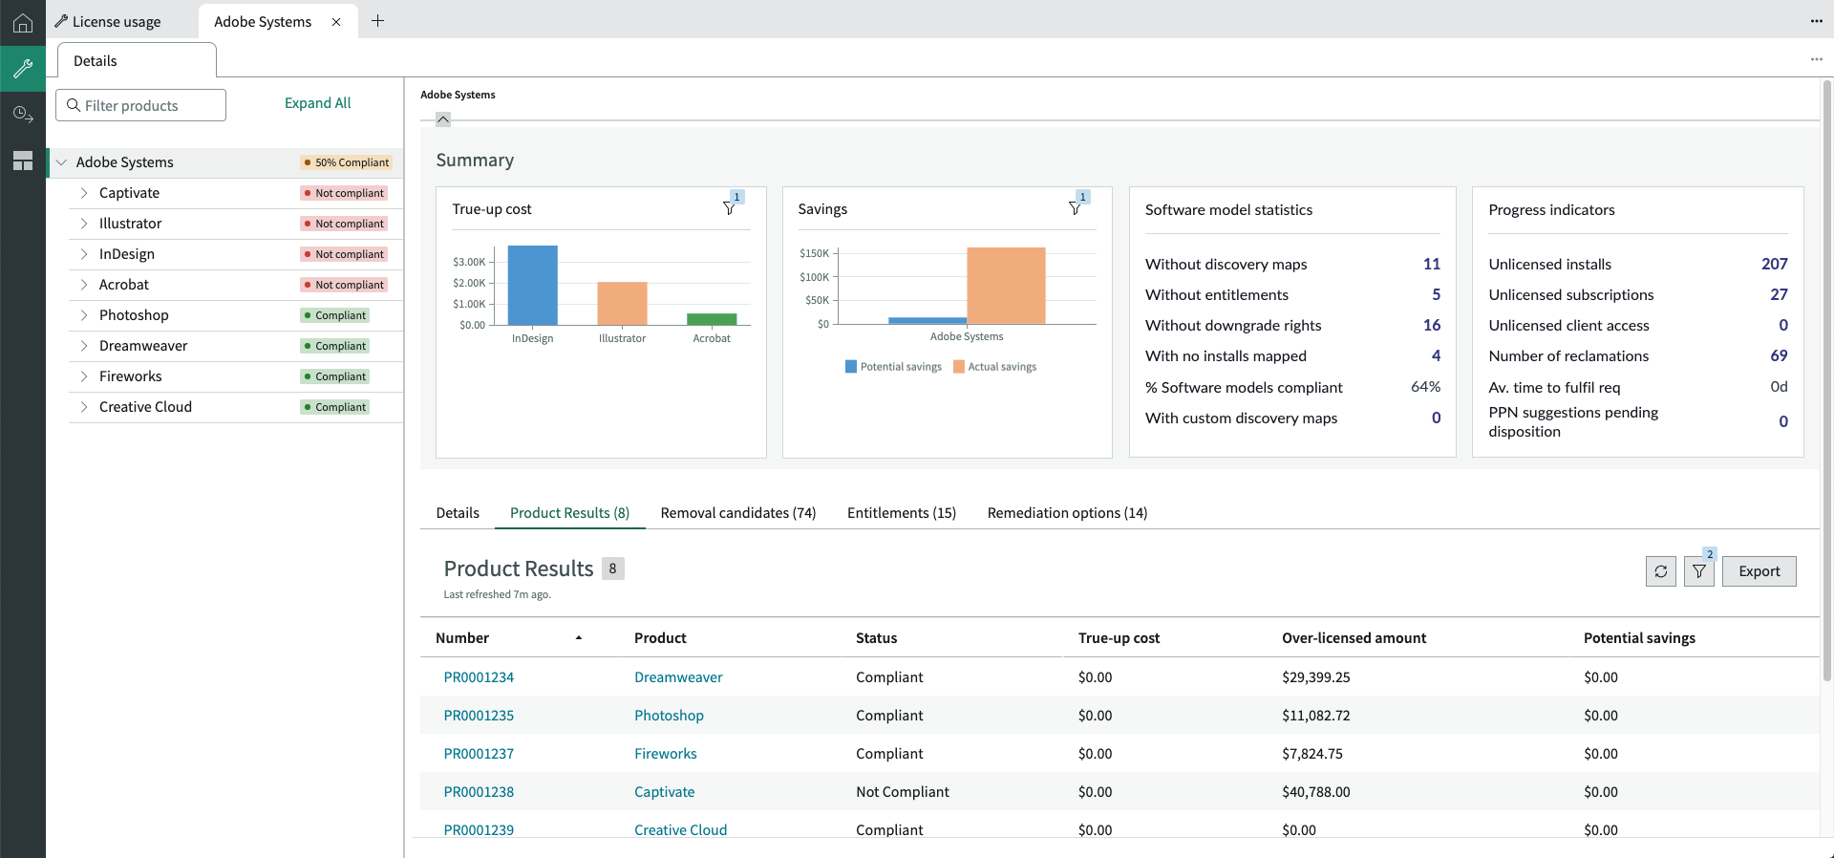Open the Creative Cloud product link in the table
The width and height of the screenshot is (1834, 858).
pyautogui.click(x=681, y=830)
